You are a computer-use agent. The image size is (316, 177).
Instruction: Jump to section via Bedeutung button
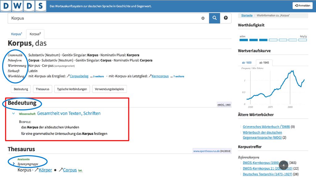coord(21,89)
